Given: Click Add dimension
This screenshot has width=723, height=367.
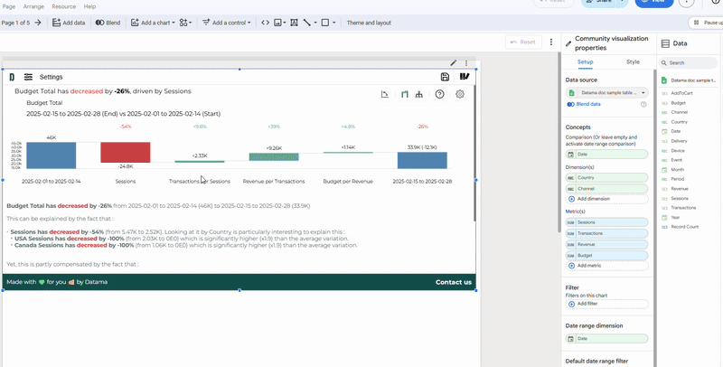Looking at the screenshot, I should click(x=606, y=199).
